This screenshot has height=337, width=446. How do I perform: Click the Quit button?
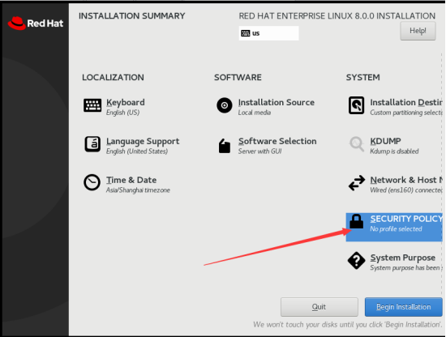click(x=319, y=307)
